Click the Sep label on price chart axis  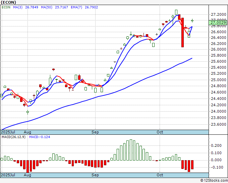95,132
